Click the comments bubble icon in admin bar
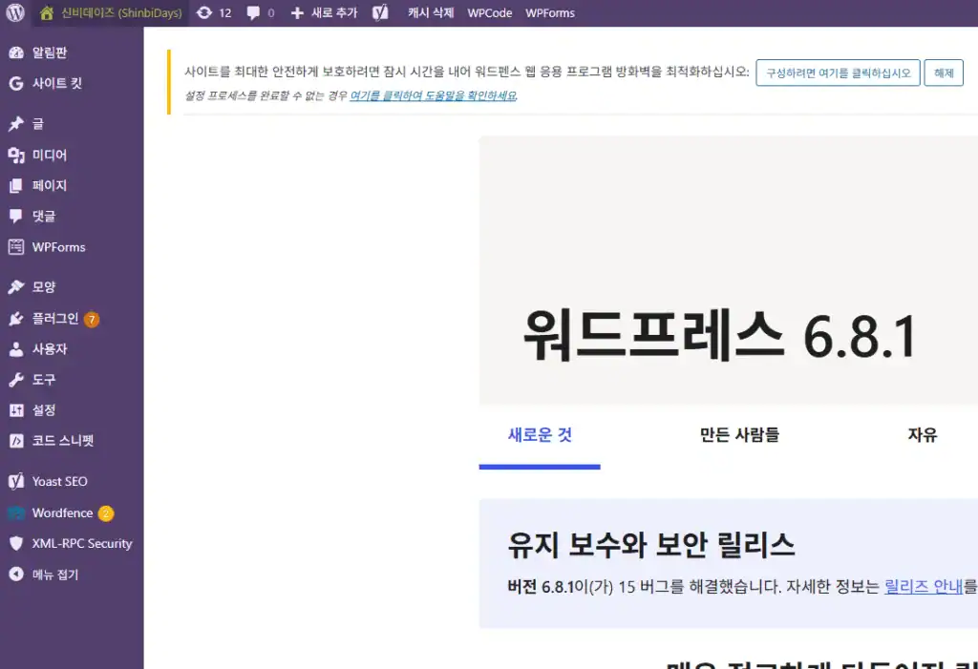Screen dimensions: 978x669 [x=252, y=13]
